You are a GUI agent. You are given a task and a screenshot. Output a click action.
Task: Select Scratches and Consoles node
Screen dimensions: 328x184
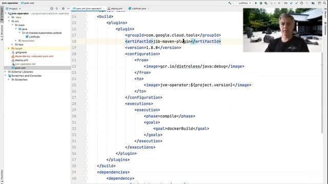pos(26,76)
